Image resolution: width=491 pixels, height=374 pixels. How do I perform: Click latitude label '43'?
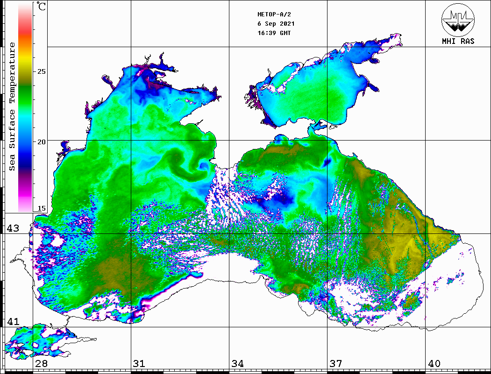13,228
